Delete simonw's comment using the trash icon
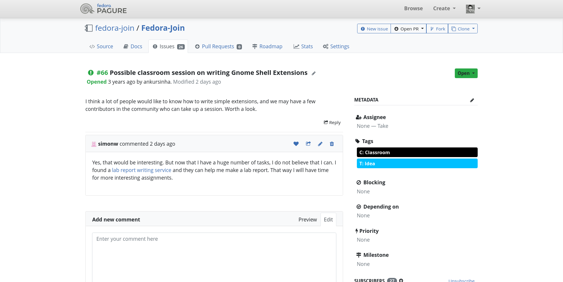The image size is (563, 282). click(x=332, y=144)
